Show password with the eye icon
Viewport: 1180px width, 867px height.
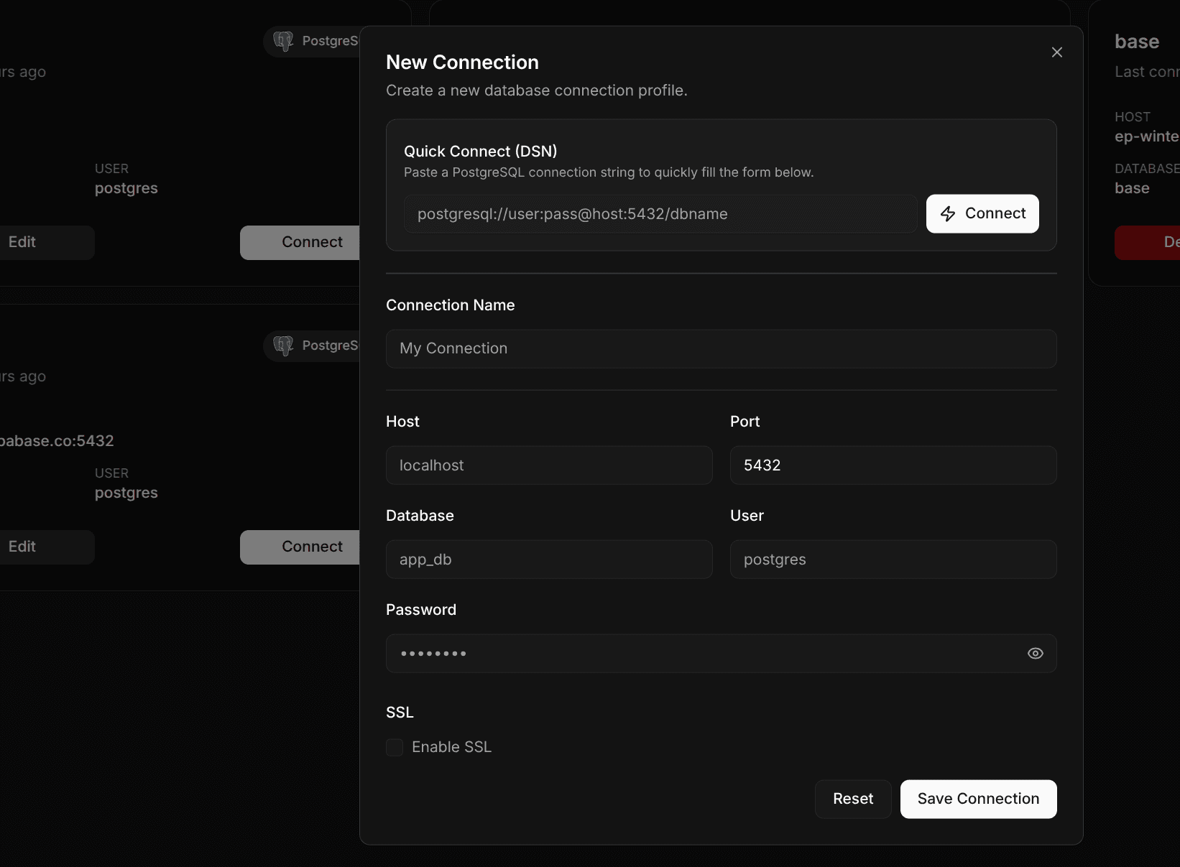tap(1035, 654)
